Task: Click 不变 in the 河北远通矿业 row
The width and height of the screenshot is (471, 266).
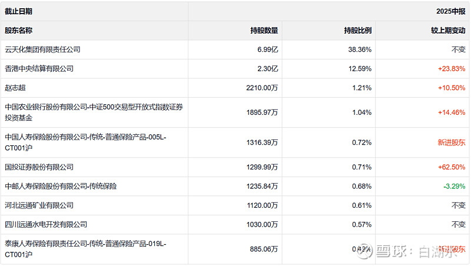Action: (x=459, y=205)
